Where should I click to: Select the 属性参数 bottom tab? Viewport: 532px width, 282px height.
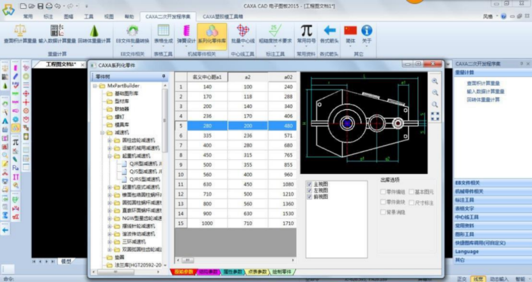pos(233,272)
